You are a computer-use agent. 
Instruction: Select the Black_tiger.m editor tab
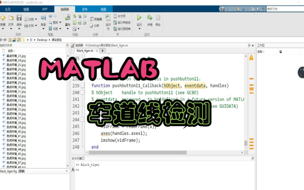coord(85,51)
